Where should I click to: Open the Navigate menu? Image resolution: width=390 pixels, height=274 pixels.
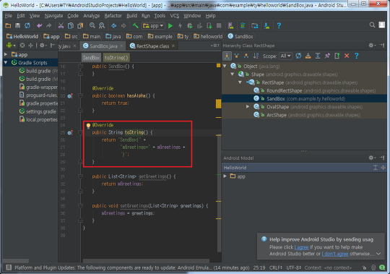[53, 16]
